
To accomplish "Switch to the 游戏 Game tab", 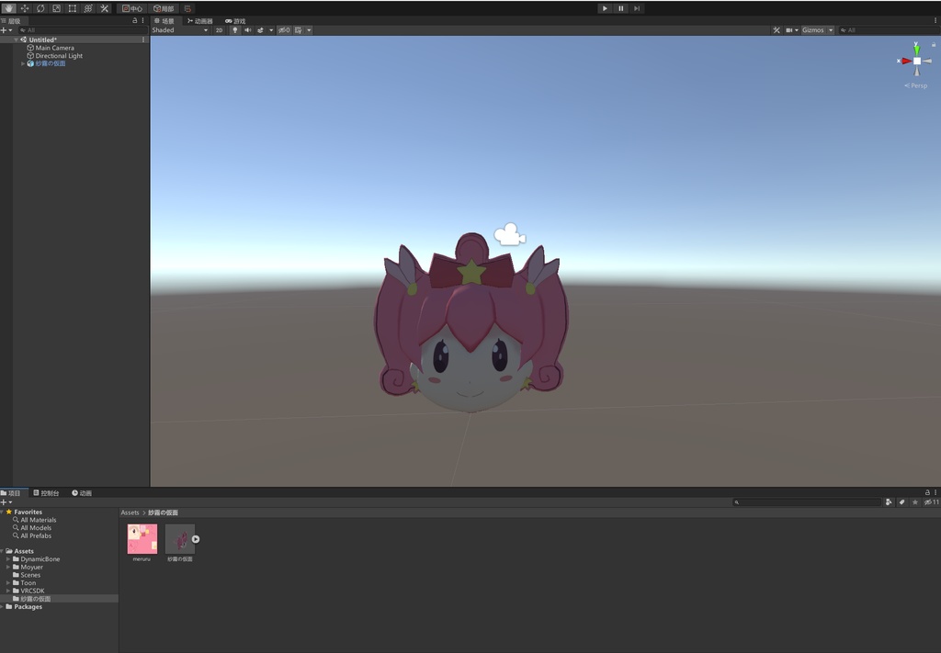I will (235, 21).
